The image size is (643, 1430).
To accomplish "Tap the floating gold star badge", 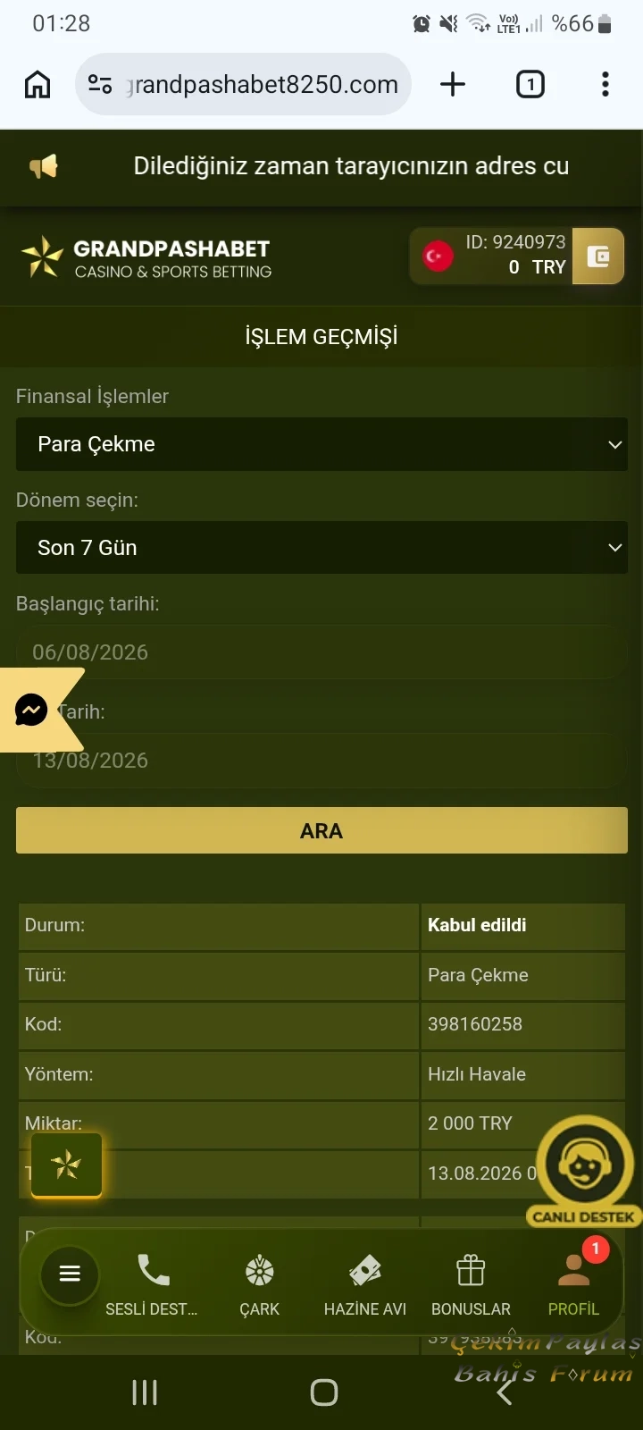I will (66, 1165).
